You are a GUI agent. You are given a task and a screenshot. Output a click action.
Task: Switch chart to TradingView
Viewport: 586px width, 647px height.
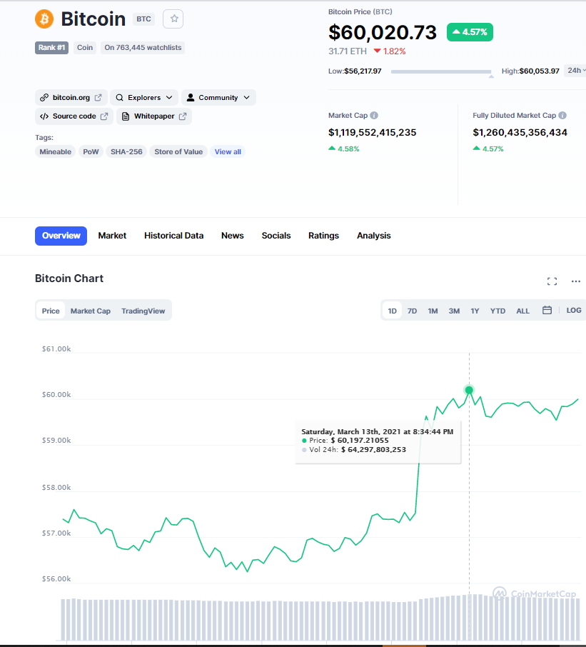[x=143, y=311]
